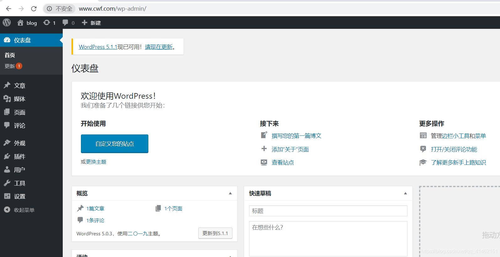Click the updates refresh icon in admin bar
The width and height of the screenshot is (500, 257).
click(46, 23)
